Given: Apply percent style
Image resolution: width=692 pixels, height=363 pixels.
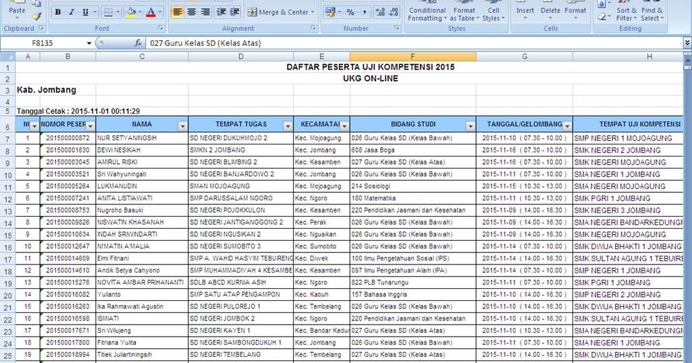Looking at the screenshot, I should [x=350, y=12].
